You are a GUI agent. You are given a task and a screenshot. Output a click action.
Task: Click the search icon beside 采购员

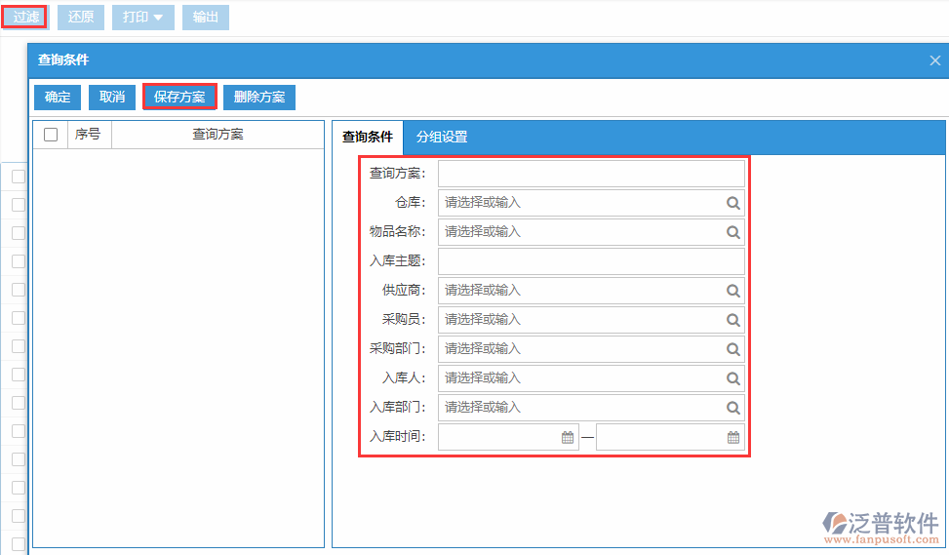[x=732, y=320]
